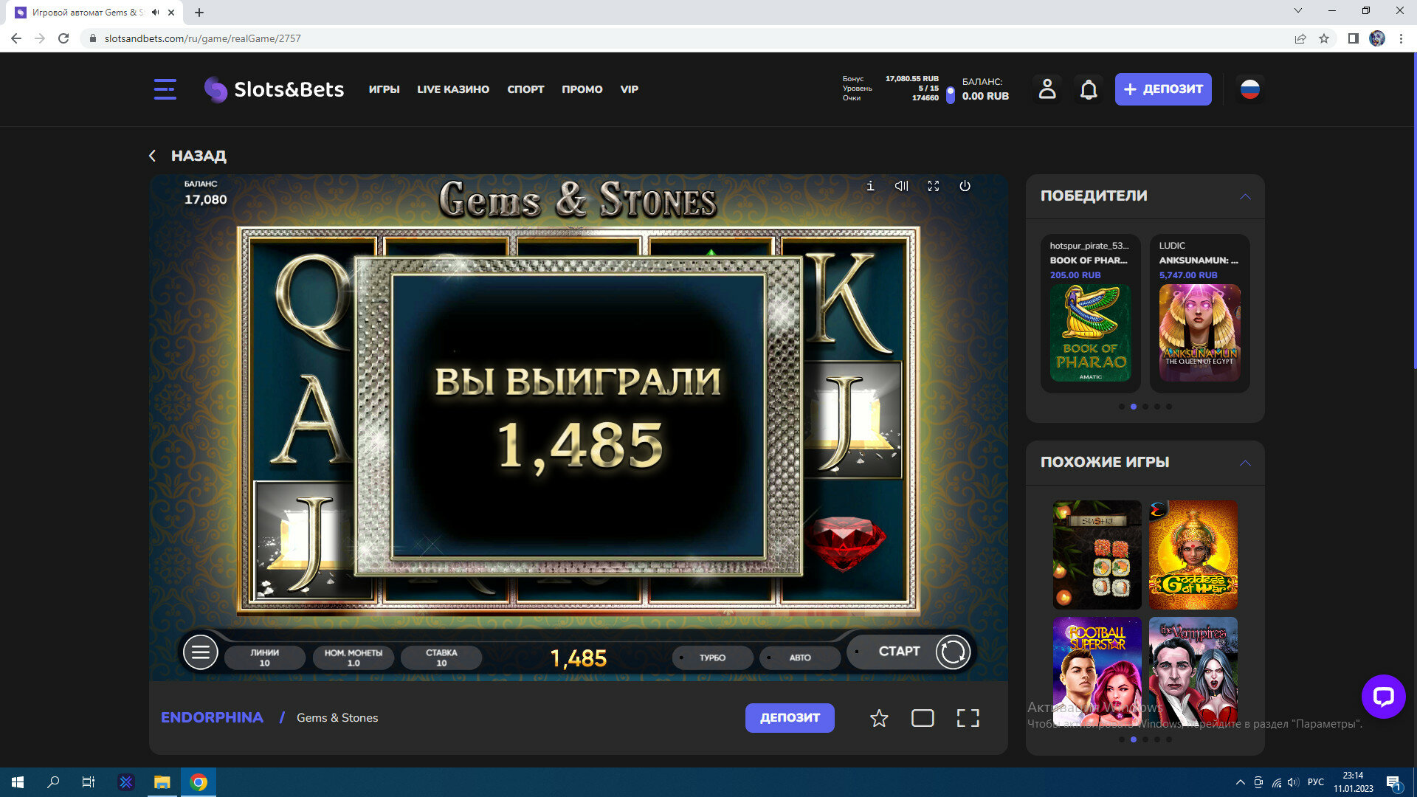Viewport: 1417px width, 797px height.
Task: Collapse the ПОХОЖИЕ ИГРЫ panel
Action: (1245, 463)
